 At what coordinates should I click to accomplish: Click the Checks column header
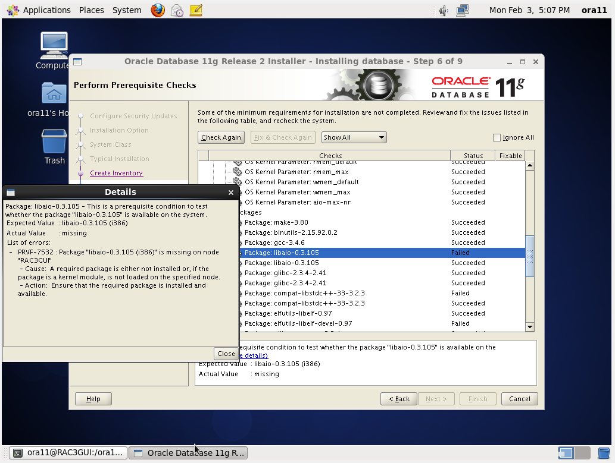[330, 156]
